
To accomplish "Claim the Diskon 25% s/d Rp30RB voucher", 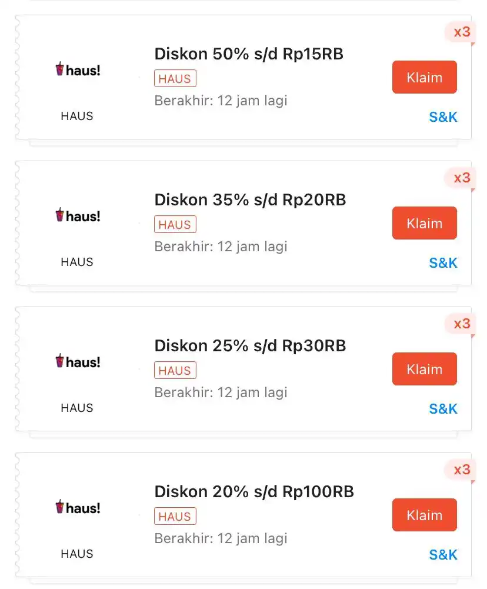I will coord(424,369).
